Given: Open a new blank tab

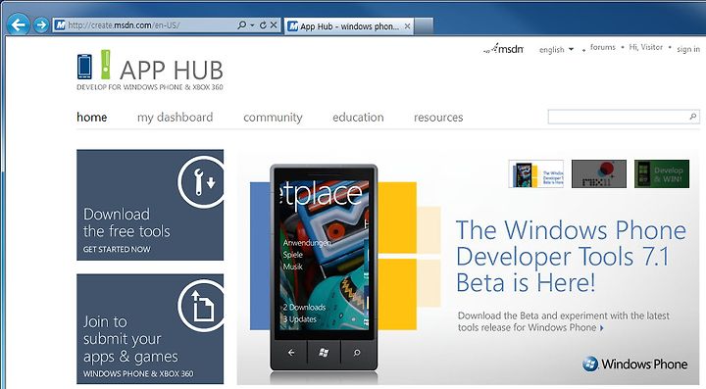Looking at the screenshot, I should tap(424, 26).
